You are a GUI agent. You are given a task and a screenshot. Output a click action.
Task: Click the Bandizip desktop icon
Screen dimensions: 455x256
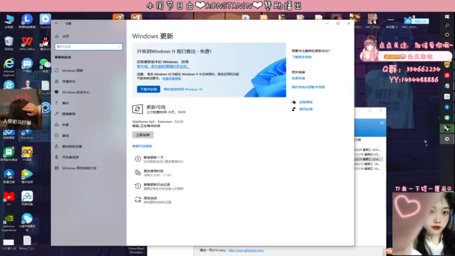point(27,135)
